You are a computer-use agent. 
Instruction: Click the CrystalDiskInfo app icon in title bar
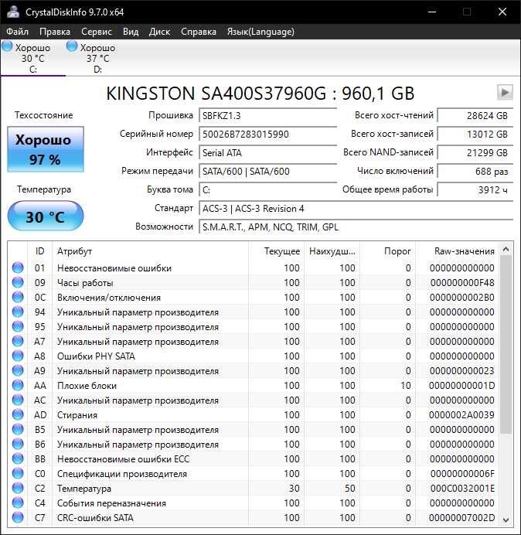click(x=13, y=12)
